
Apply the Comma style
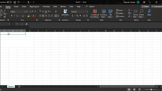tap(80, 16)
